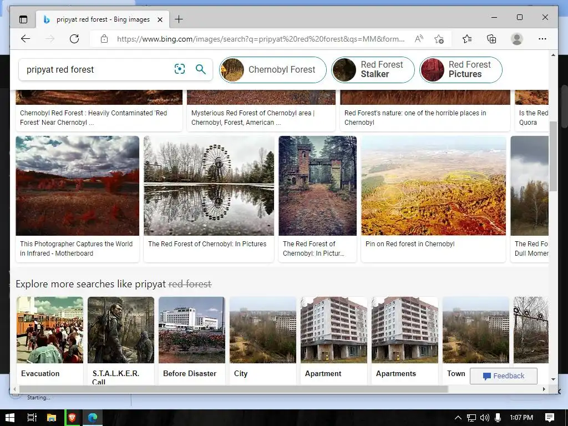Screen dimensions: 568x426
Task: Explore the Apartments related search
Action: 405,341
